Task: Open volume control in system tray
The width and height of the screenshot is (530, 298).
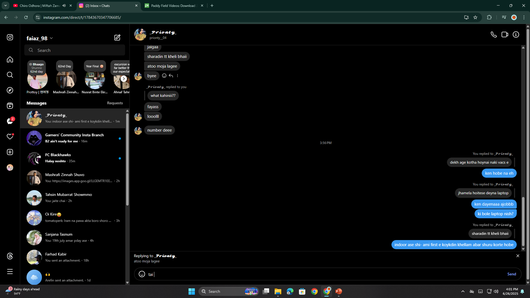Action: coord(496,291)
